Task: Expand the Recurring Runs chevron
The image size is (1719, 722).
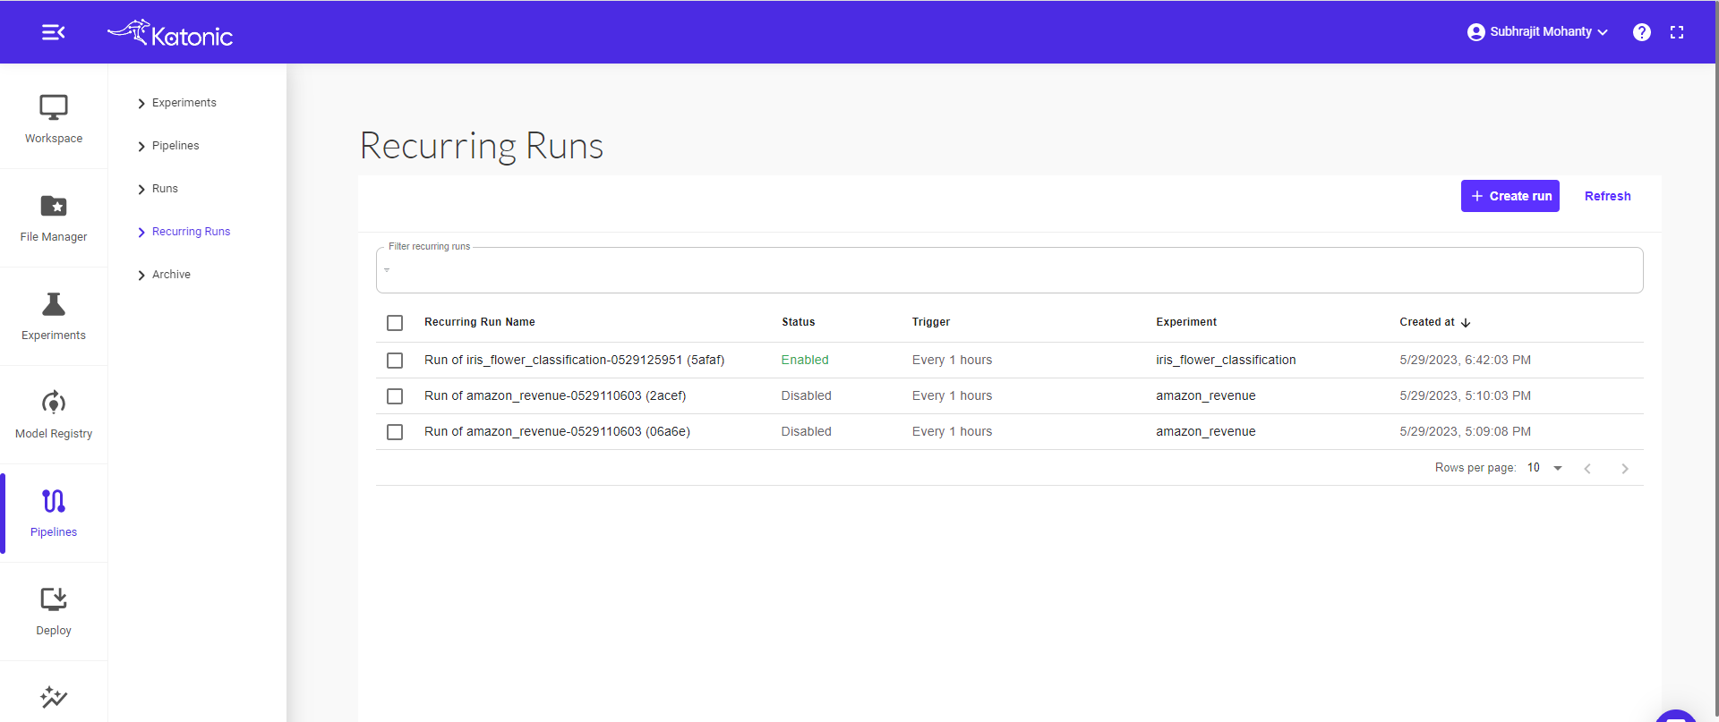Action: click(x=141, y=233)
